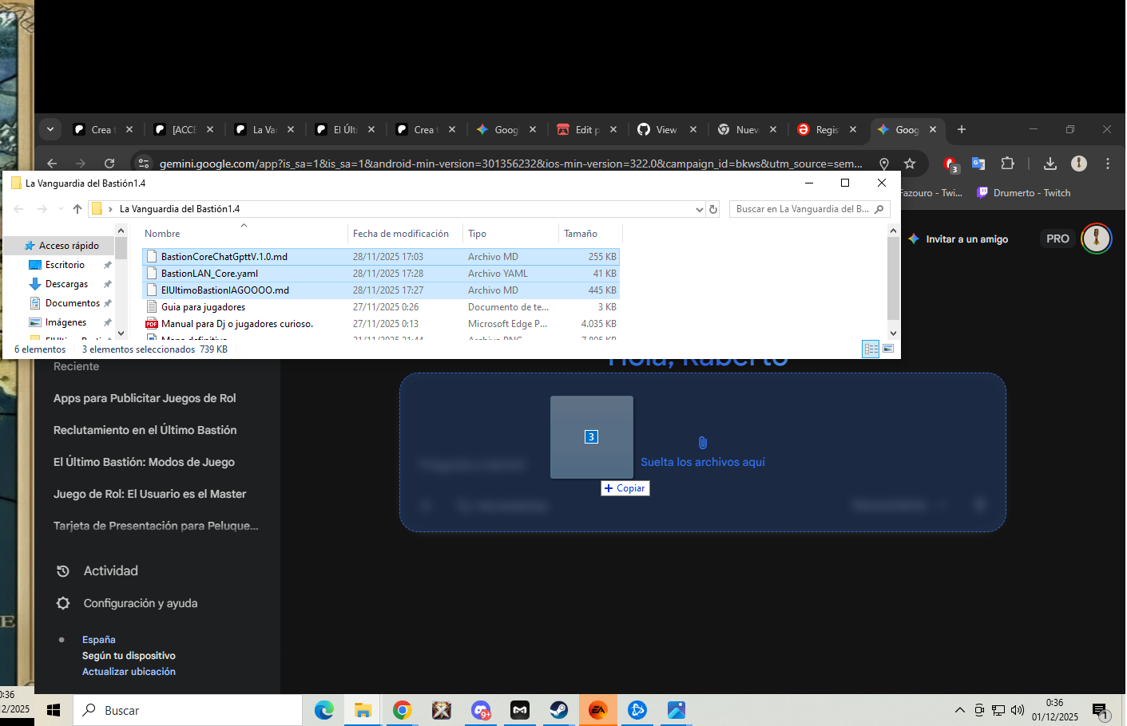1127x726 pixels.
Task: Click the Chrome address bar URL
Action: point(510,164)
